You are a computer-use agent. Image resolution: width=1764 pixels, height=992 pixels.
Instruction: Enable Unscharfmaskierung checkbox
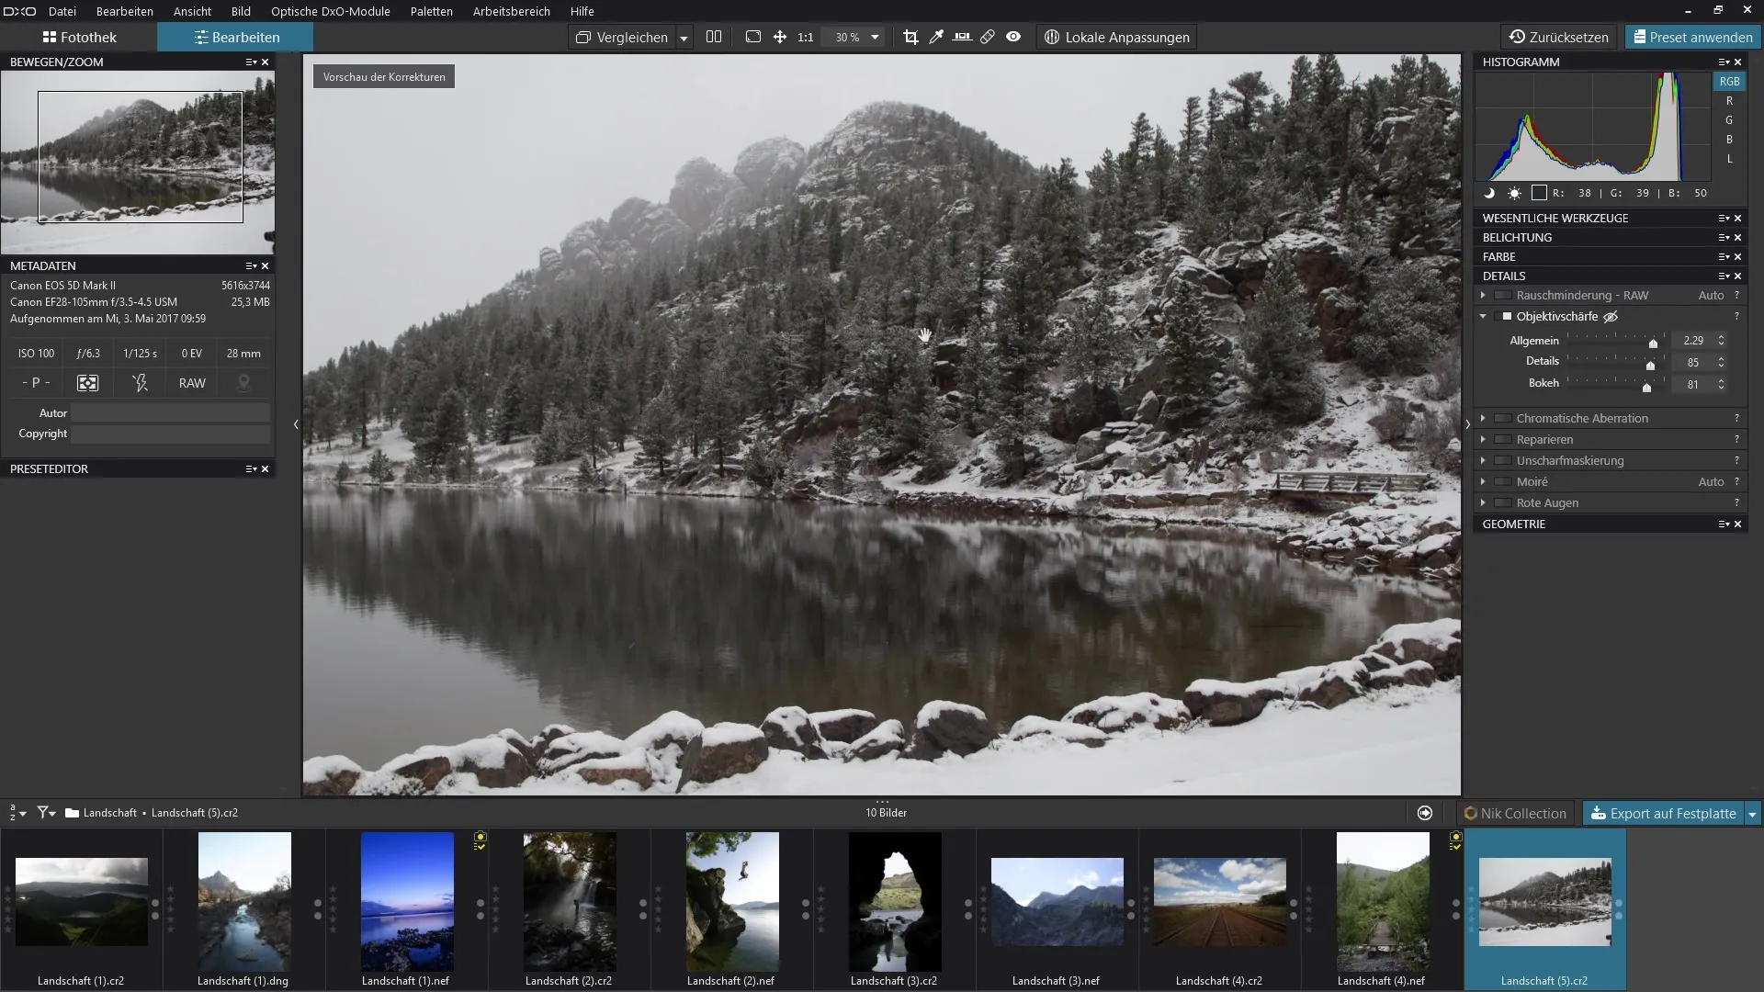tap(1503, 461)
